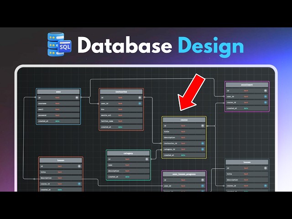Click created_at field in instructor table
This screenshot has width=292, height=219.
pyautogui.click(x=121, y=127)
